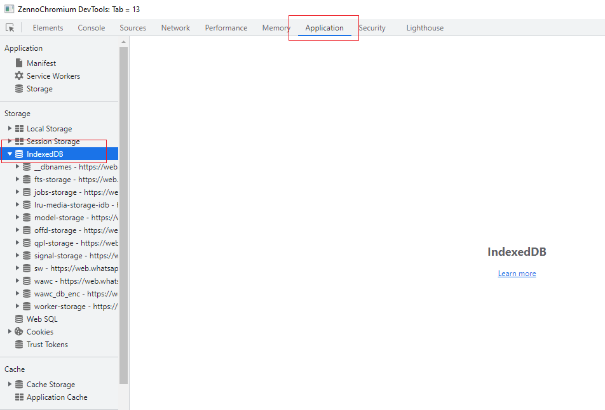The height and width of the screenshot is (410, 605).
Task: Click the Web SQL database icon
Action: [x=19, y=319]
